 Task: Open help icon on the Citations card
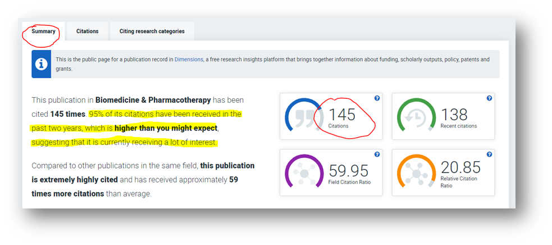[377, 98]
